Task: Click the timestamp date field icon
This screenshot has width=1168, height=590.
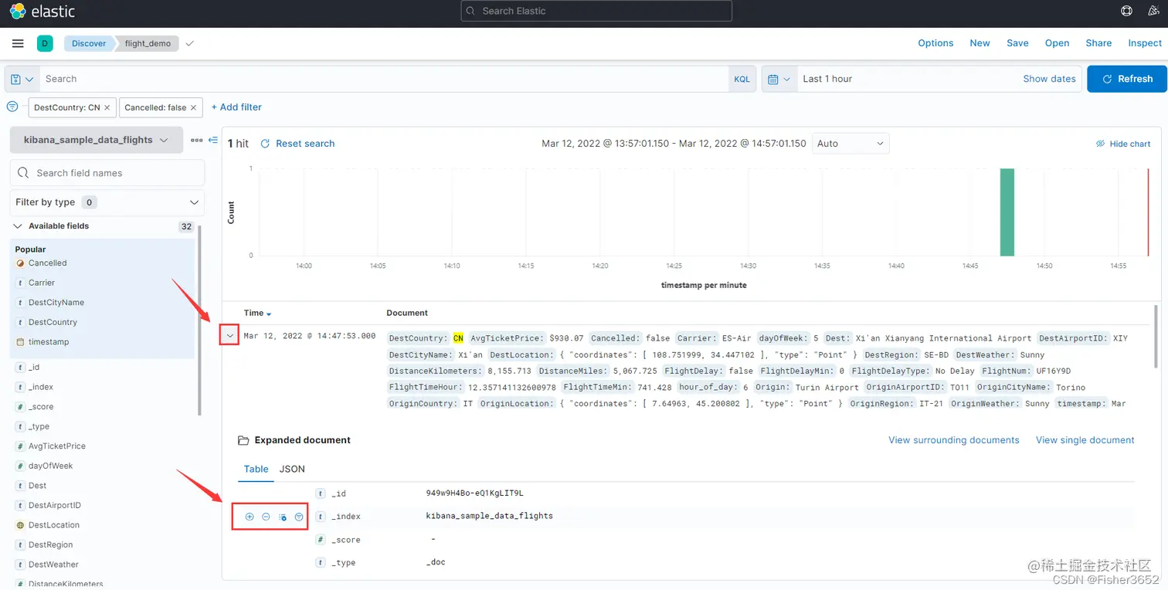Action: (20, 342)
